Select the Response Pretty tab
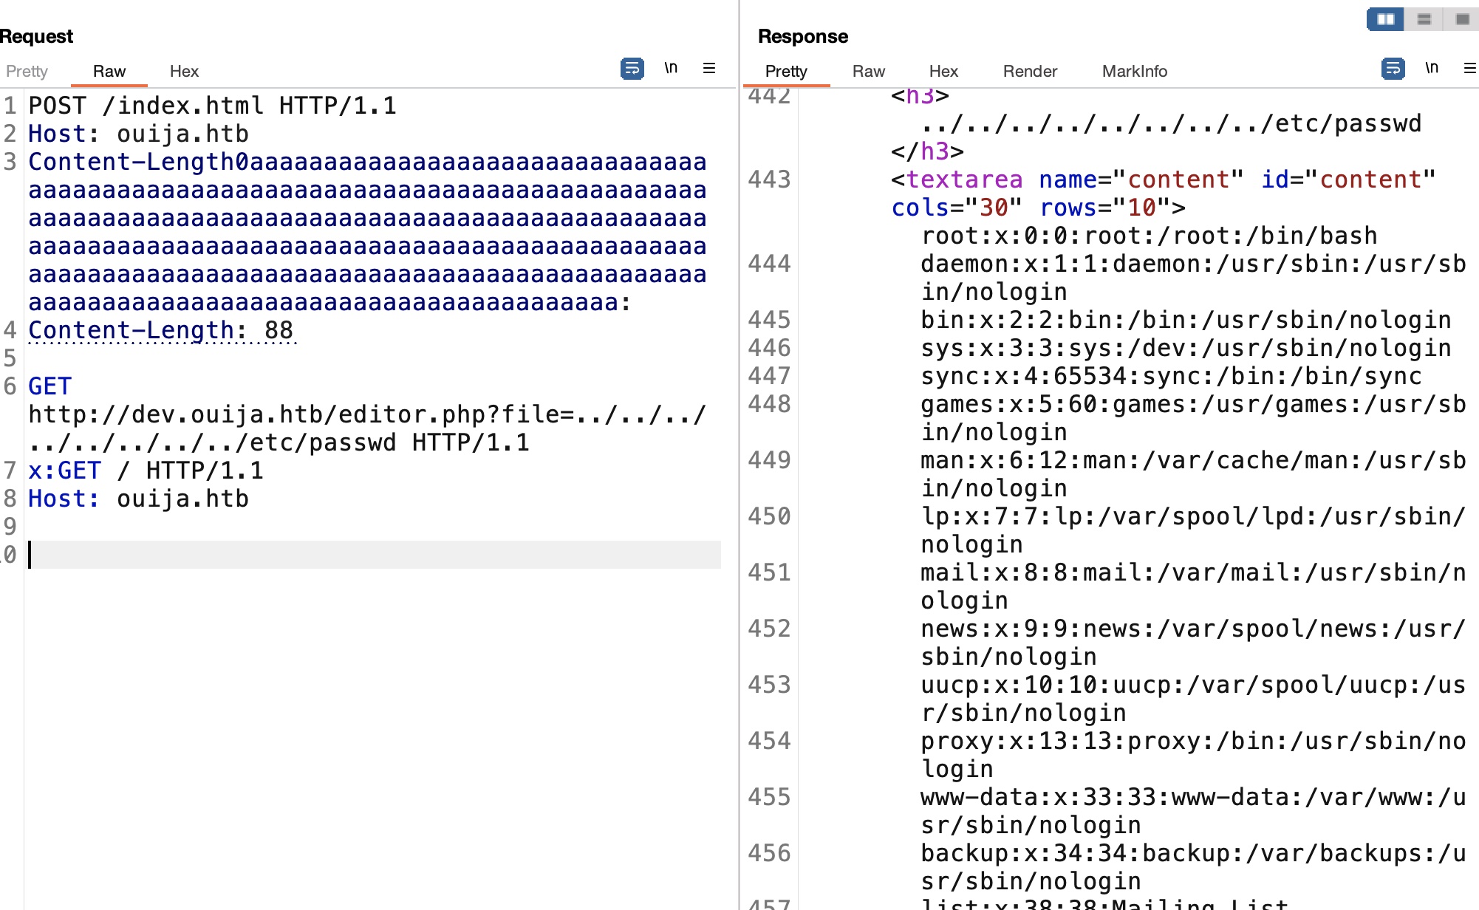The width and height of the screenshot is (1479, 910). pos(786,72)
